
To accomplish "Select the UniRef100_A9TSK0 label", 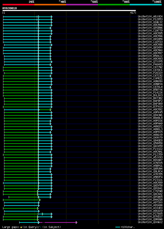I will [150, 202].
